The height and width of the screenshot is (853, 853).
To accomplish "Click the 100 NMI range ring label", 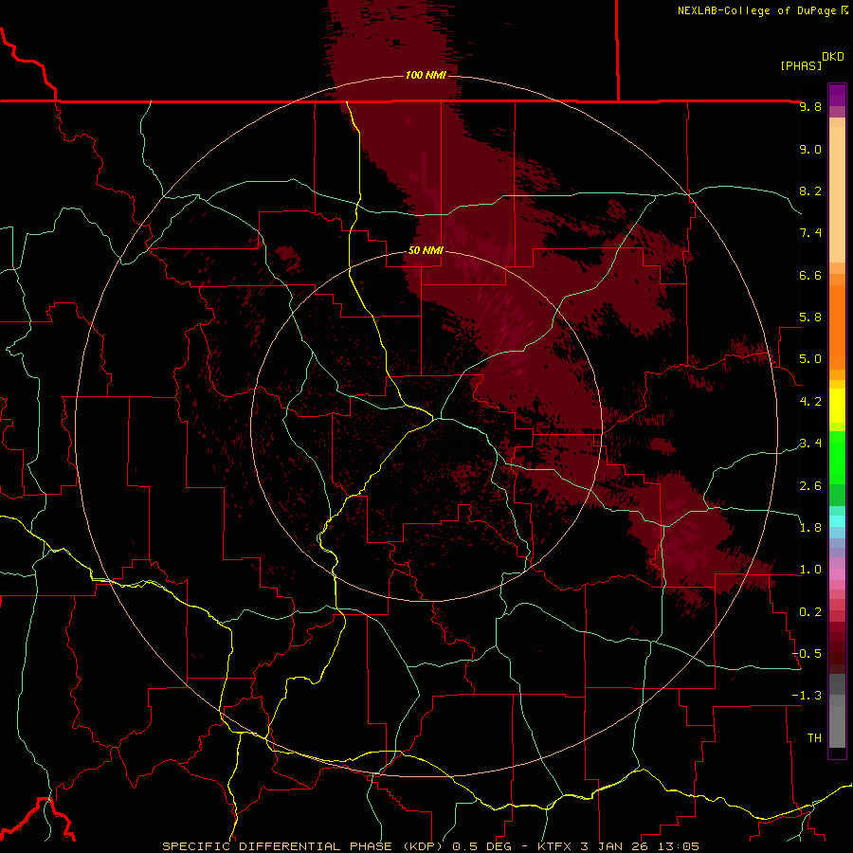I will [425, 75].
